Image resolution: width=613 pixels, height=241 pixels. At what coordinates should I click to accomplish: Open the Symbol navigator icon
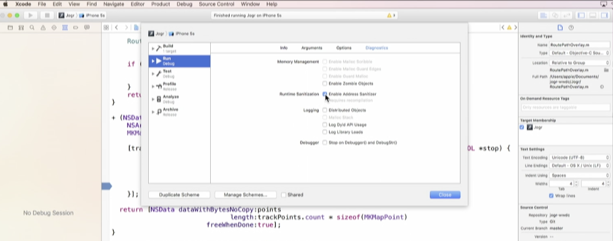[x=21, y=28]
